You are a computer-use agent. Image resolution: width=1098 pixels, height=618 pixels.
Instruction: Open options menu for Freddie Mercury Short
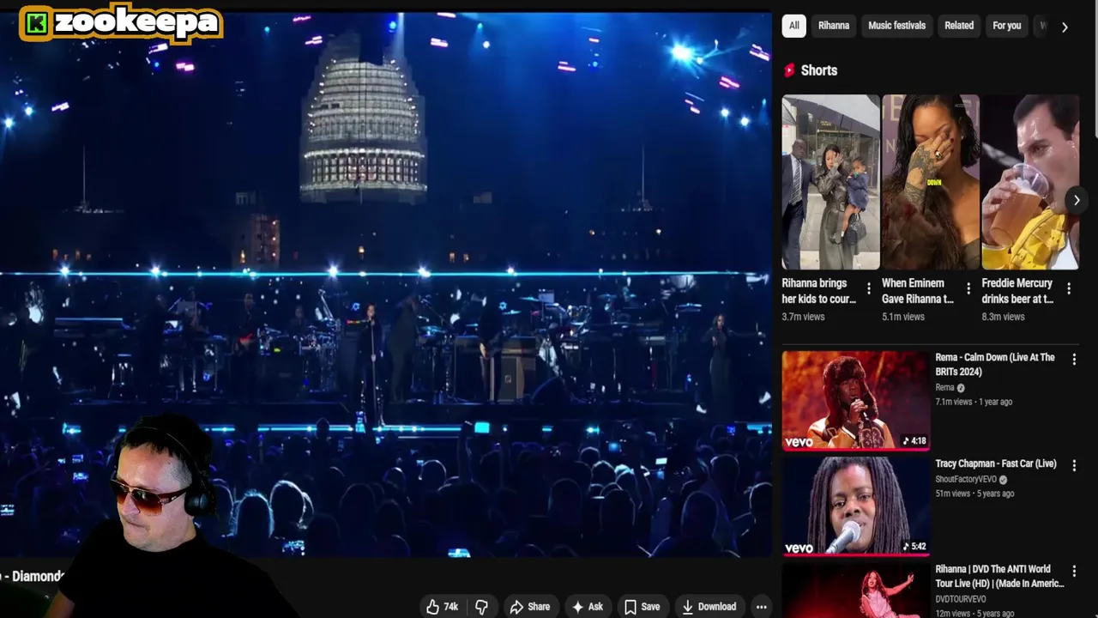pyautogui.click(x=1069, y=288)
